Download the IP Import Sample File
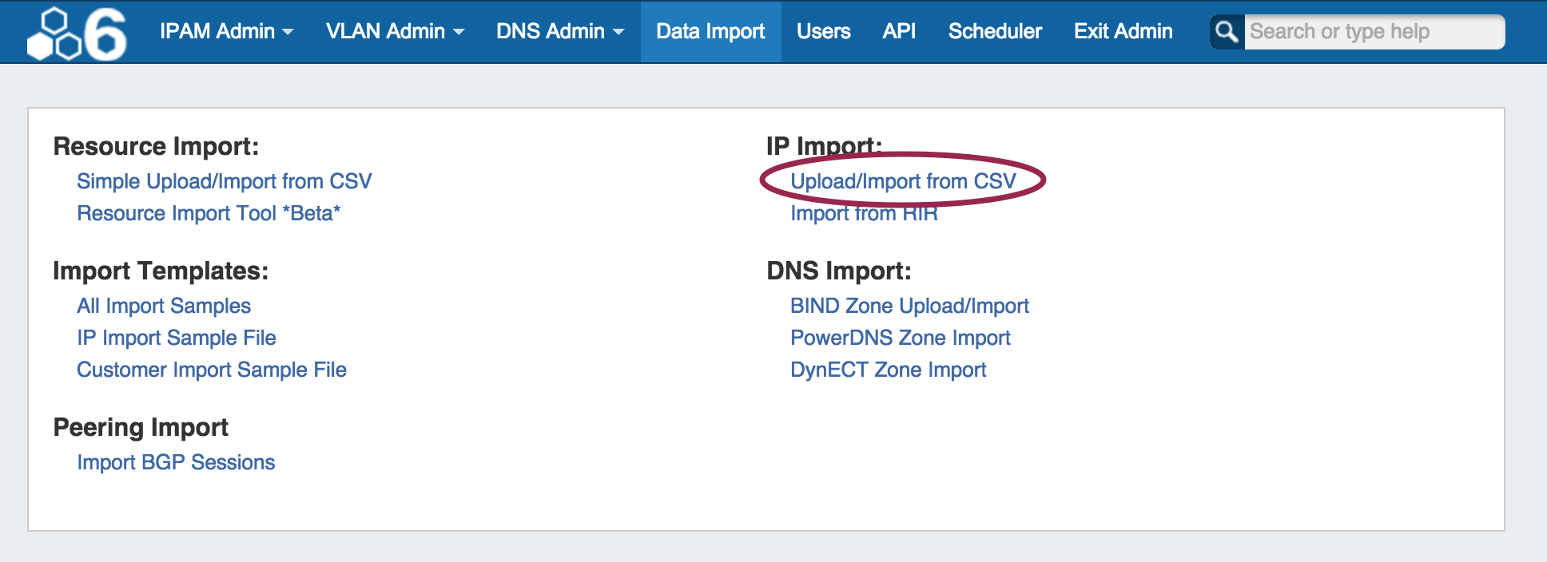The width and height of the screenshot is (1547, 562). click(177, 338)
